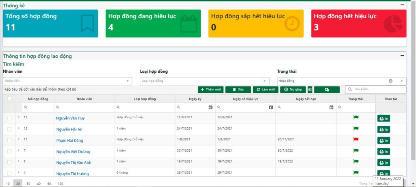Click the column chooser icon button
The image size is (416, 187).
point(327,89)
